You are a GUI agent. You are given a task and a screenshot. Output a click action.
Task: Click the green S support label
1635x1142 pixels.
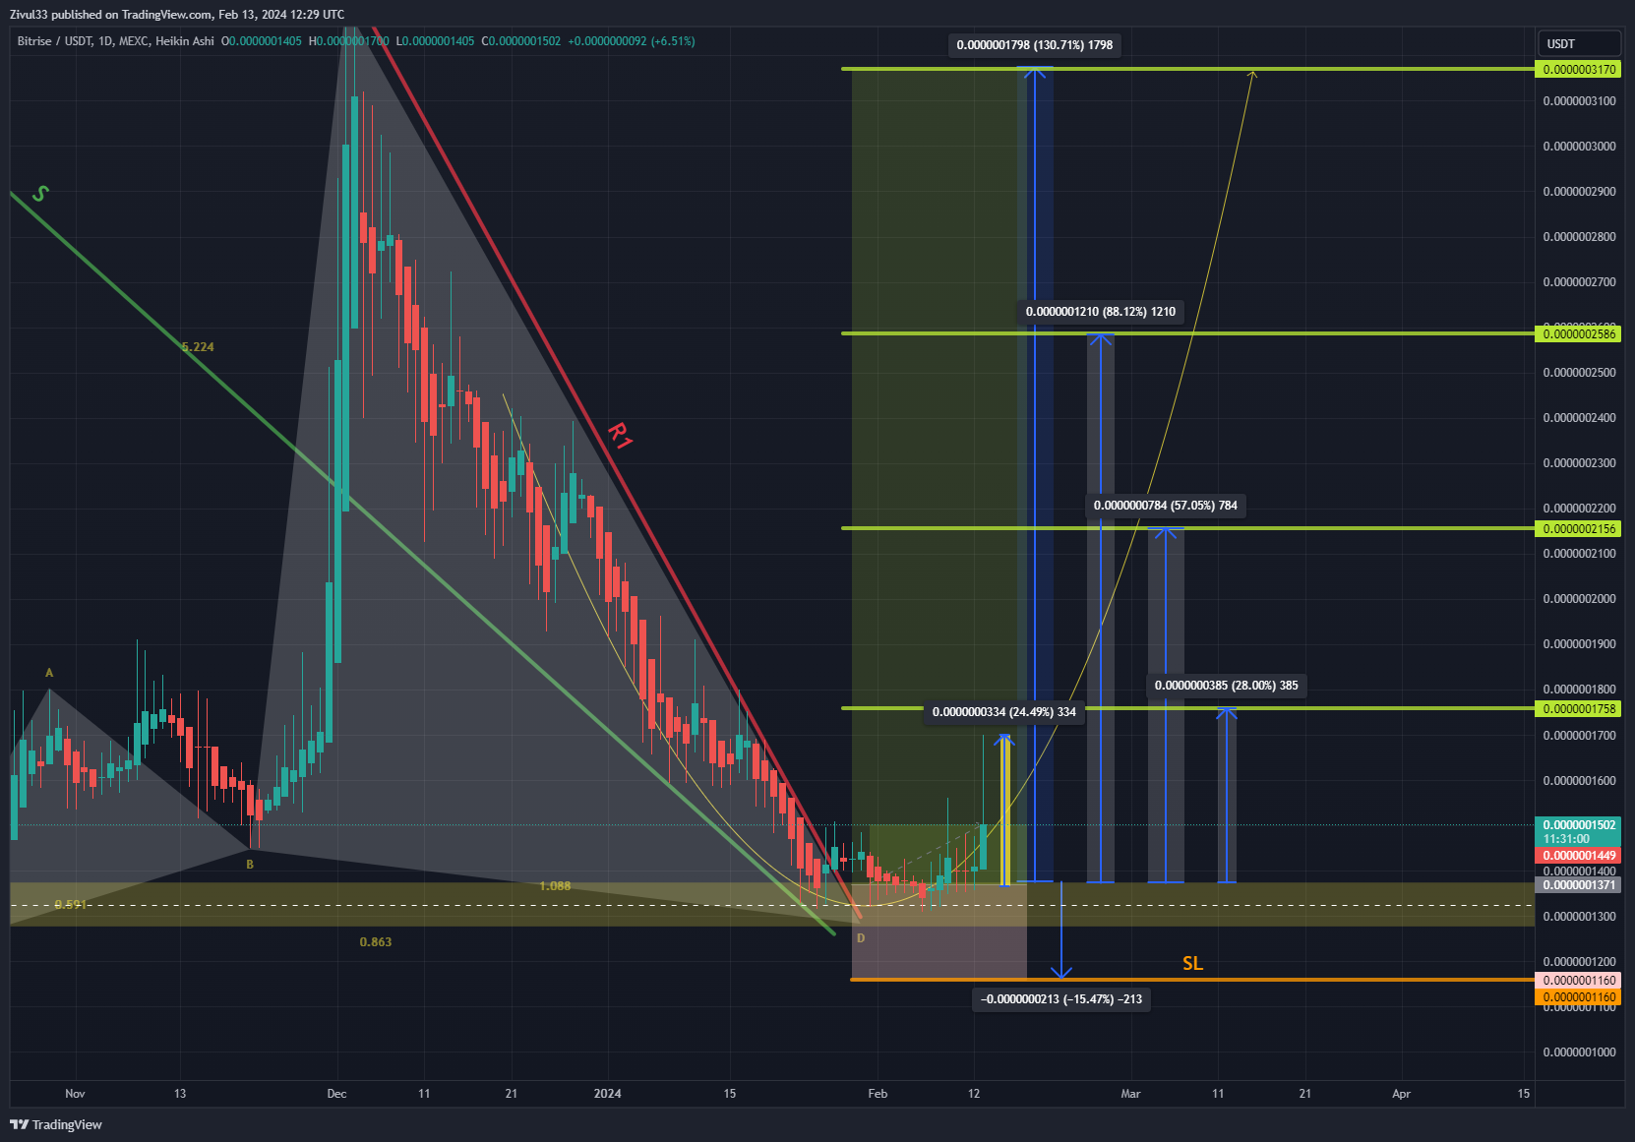coord(40,194)
